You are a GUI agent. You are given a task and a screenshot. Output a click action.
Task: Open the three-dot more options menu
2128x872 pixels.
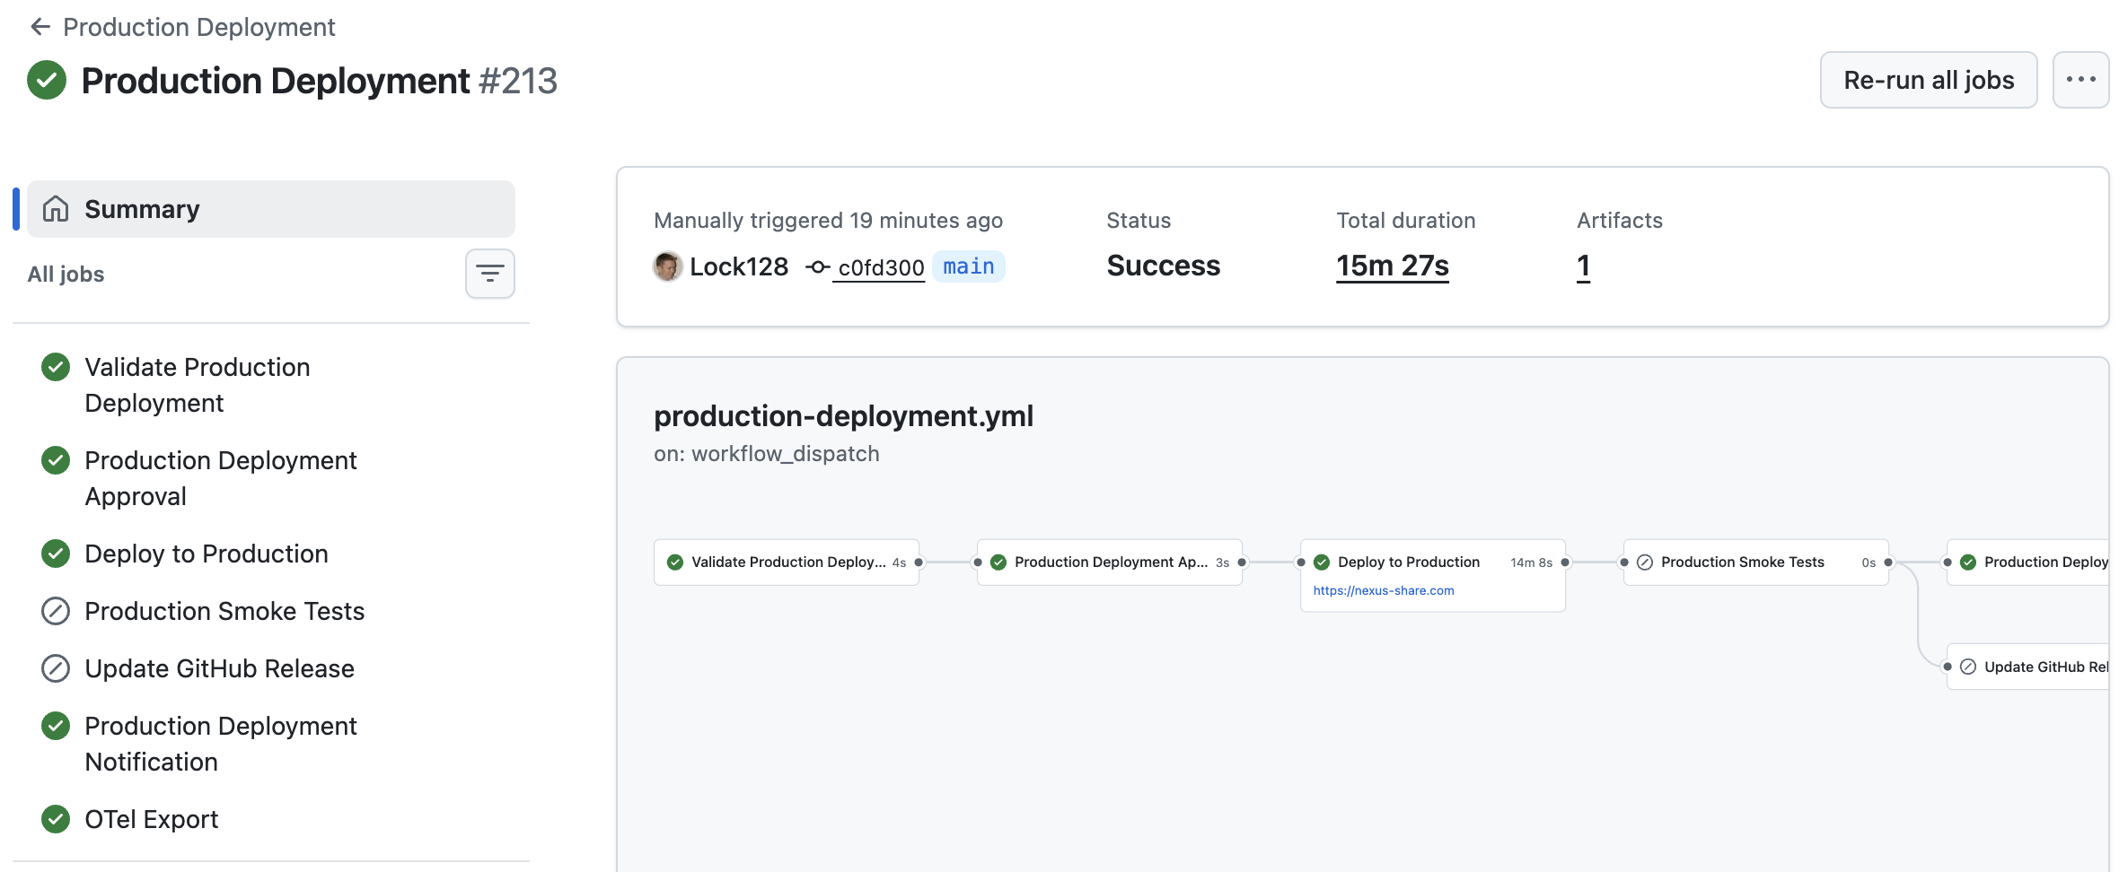point(2080,80)
